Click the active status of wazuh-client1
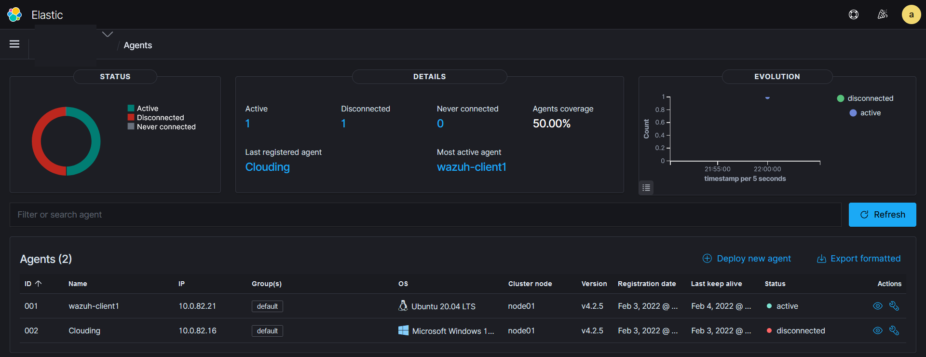 coord(782,306)
